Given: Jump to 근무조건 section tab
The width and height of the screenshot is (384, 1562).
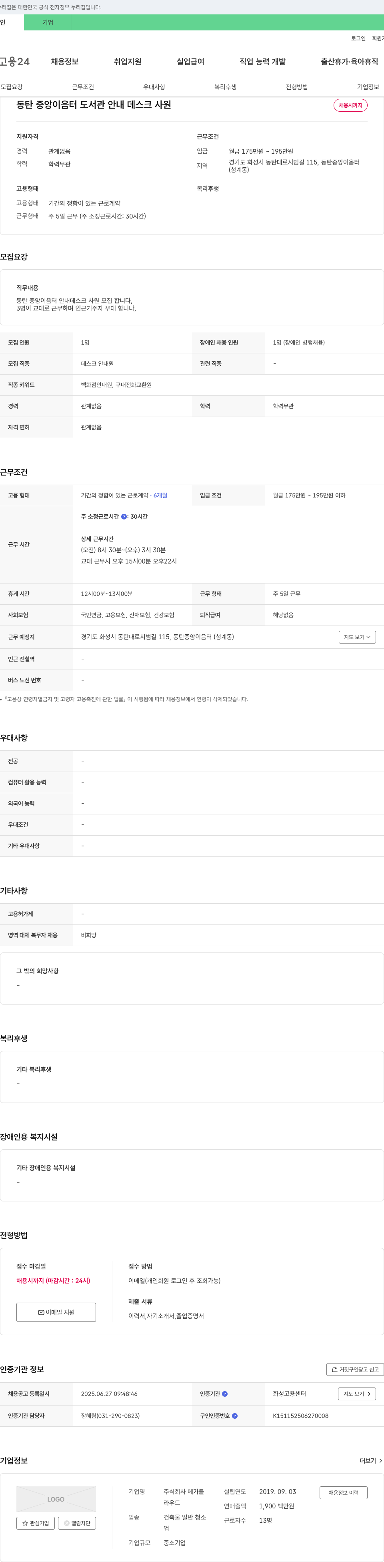Looking at the screenshot, I should [83, 87].
